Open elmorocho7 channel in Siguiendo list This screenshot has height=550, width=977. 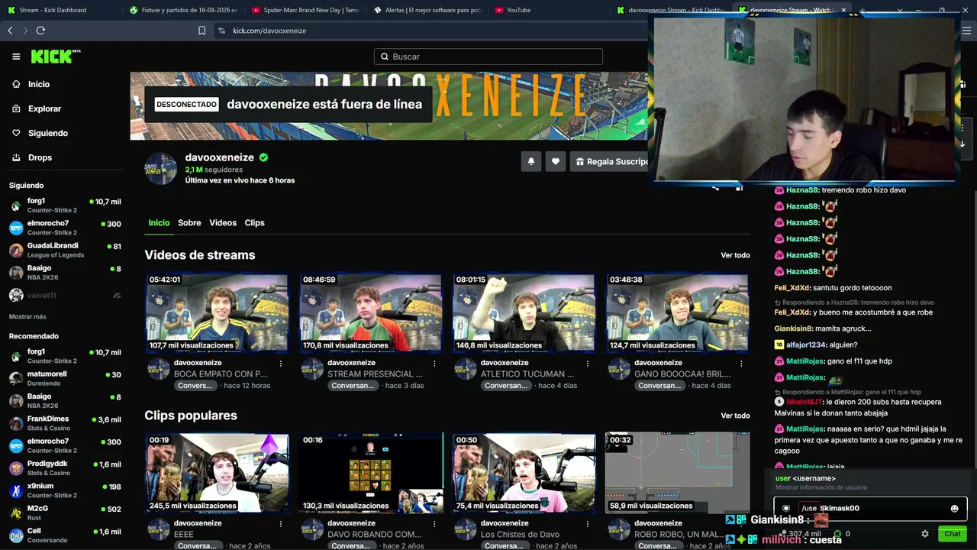pyautogui.click(x=65, y=228)
